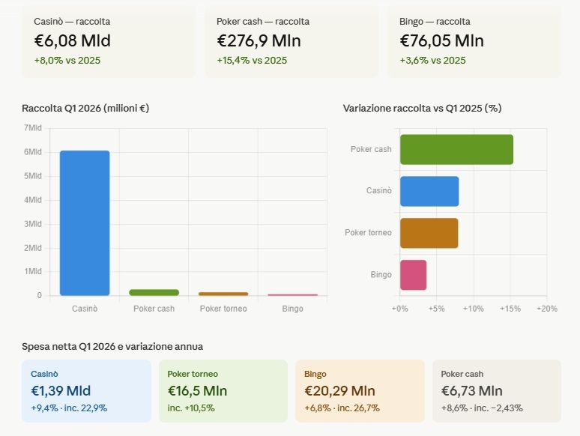Click the 'Raccolta Q1 2026 (milioni €)' chart title
580x436 pixels.
85,108
